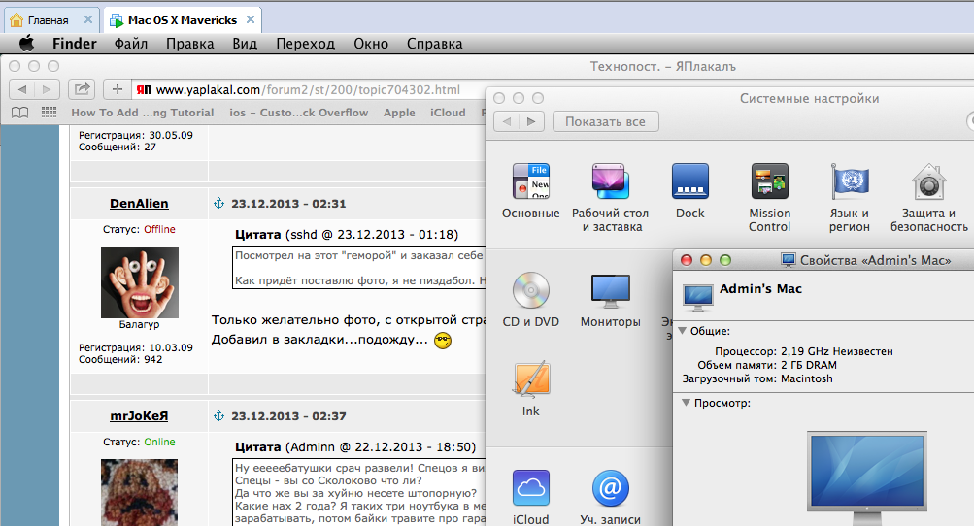The height and width of the screenshot is (526, 974).
Task: Open the Mission Control preference pane
Action: point(770,197)
